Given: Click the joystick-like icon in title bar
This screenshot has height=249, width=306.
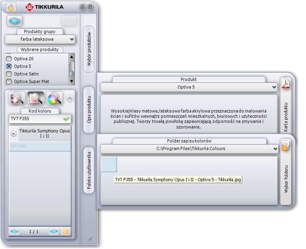Looking at the screenshot, I should [11, 7].
